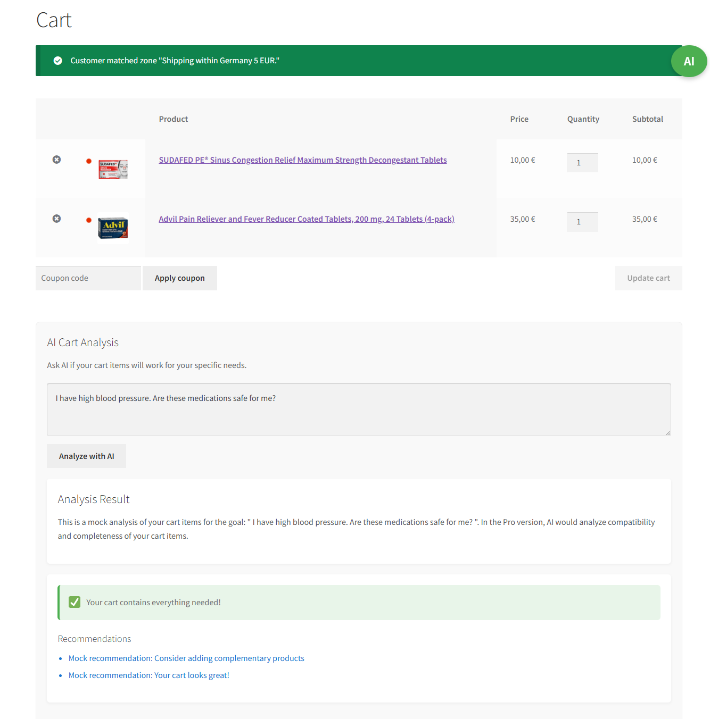
Task: Click the Cart page title
Action: point(54,20)
